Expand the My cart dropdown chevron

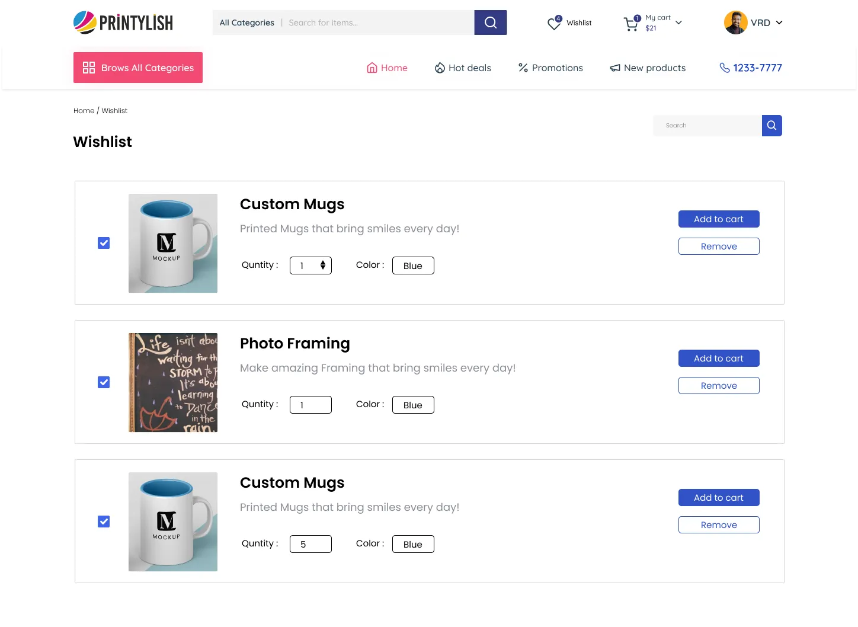coord(678,23)
